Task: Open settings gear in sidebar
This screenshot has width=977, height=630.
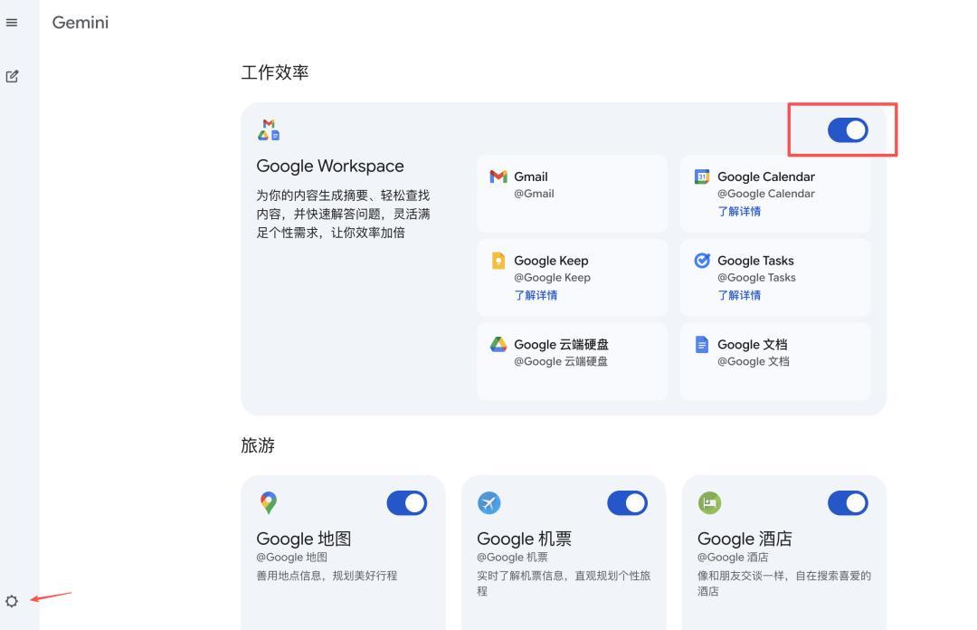Action: [12, 601]
